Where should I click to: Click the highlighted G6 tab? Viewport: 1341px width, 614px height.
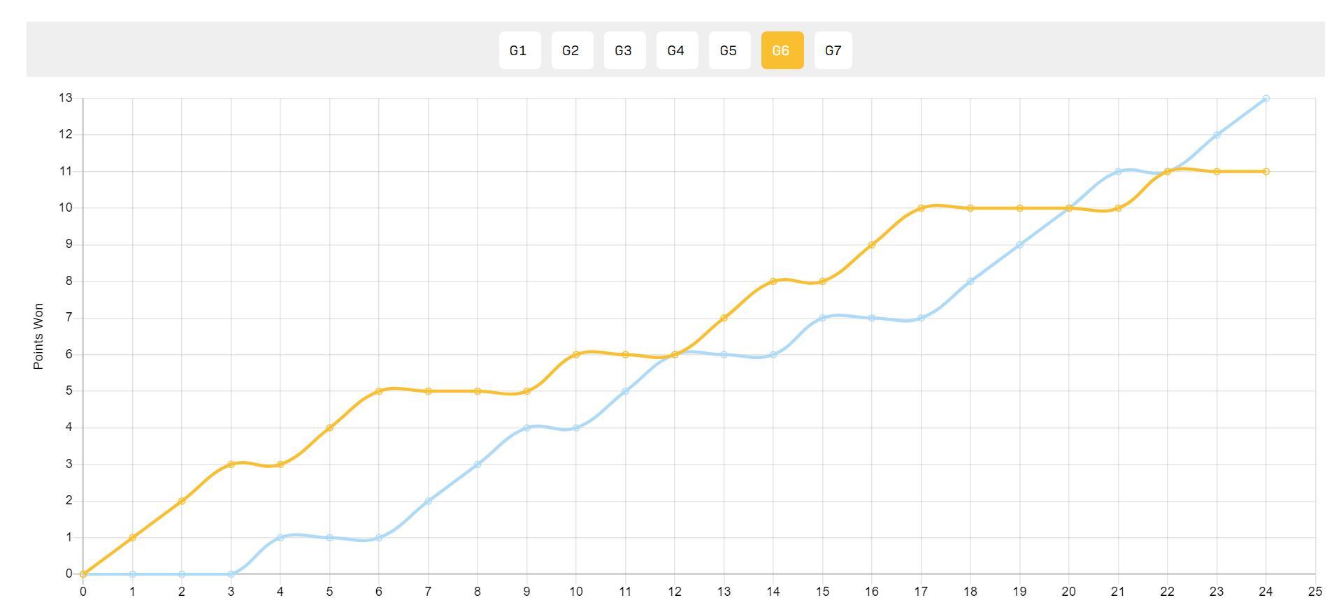782,50
